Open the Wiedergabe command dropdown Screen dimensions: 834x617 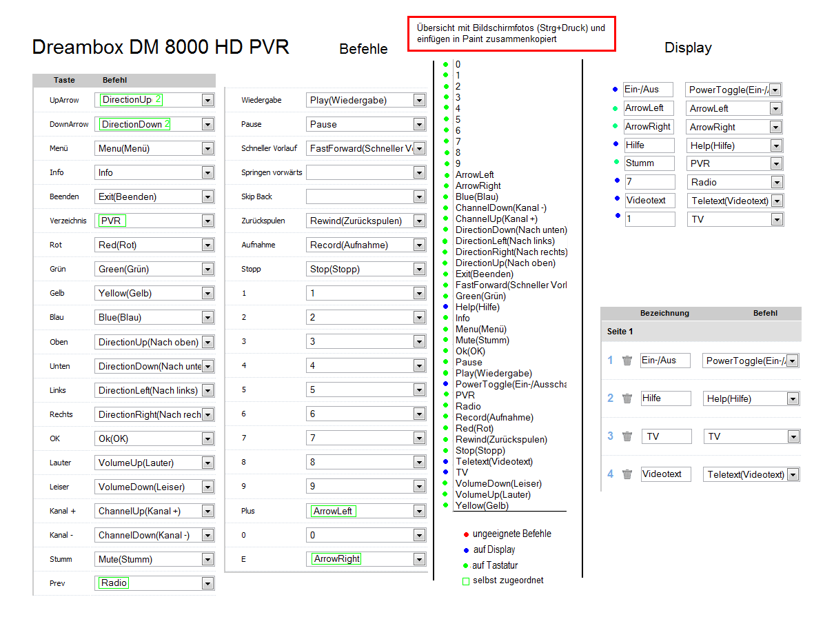(x=419, y=101)
